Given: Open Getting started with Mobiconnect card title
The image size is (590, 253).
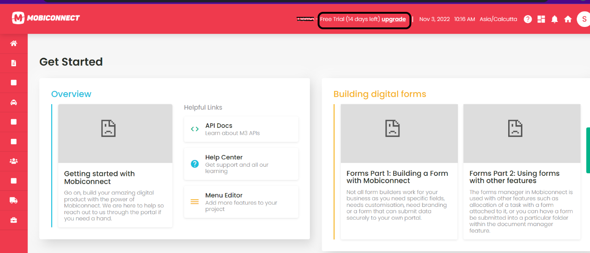Looking at the screenshot, I should point(99,177).
